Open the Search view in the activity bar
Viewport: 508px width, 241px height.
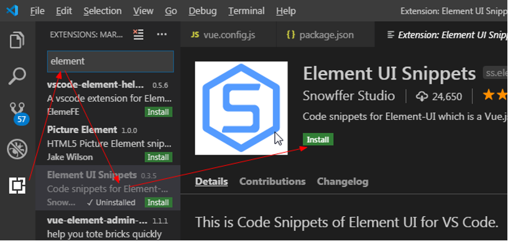click(x=17, y=76)
